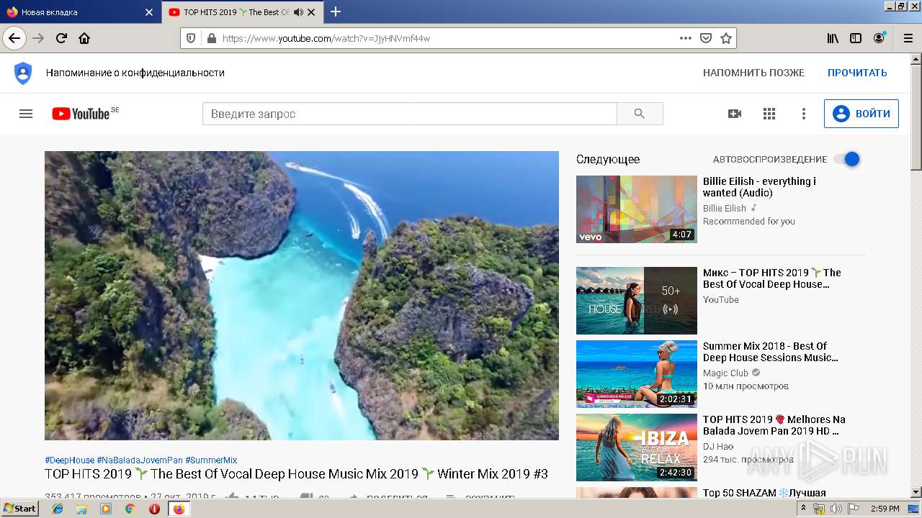Screen dimensions: 922x518
Task: Switch to the Новая вкладка tab
Action: 79,12
